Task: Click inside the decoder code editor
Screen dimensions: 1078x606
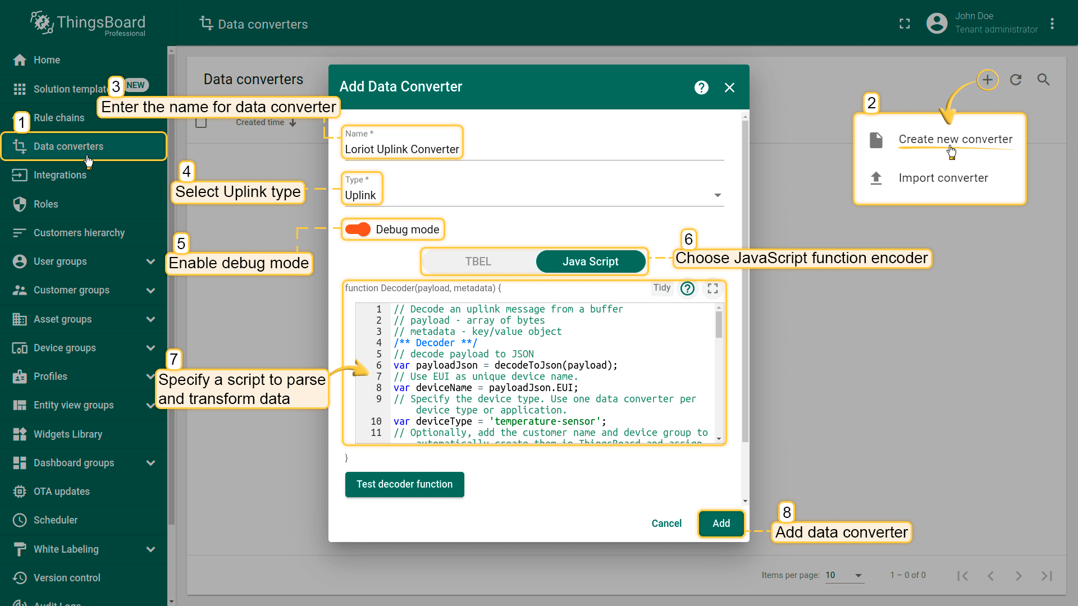Action: (553, 373)
